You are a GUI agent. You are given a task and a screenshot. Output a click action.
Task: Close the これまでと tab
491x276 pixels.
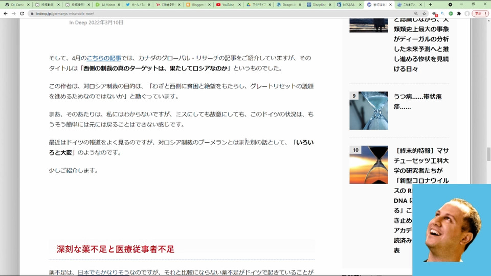[420, 5]
